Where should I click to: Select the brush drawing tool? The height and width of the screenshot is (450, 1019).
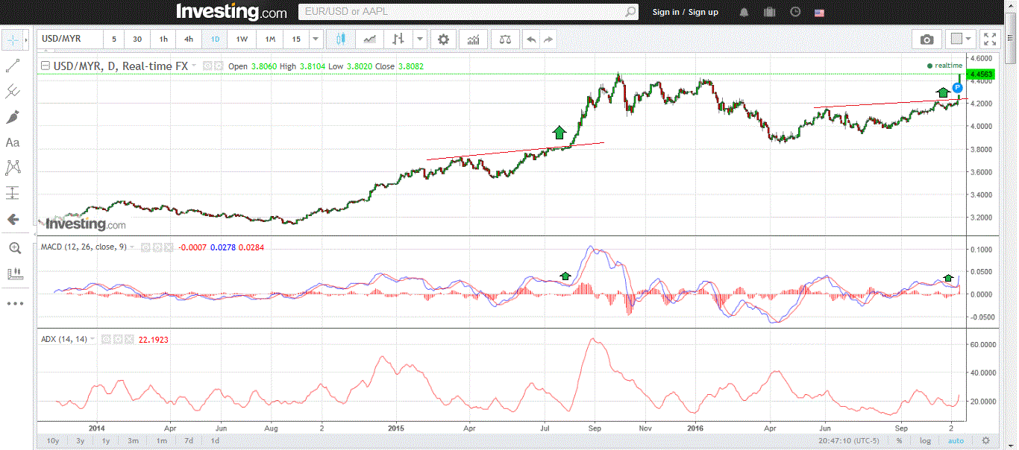coord(13,117)
